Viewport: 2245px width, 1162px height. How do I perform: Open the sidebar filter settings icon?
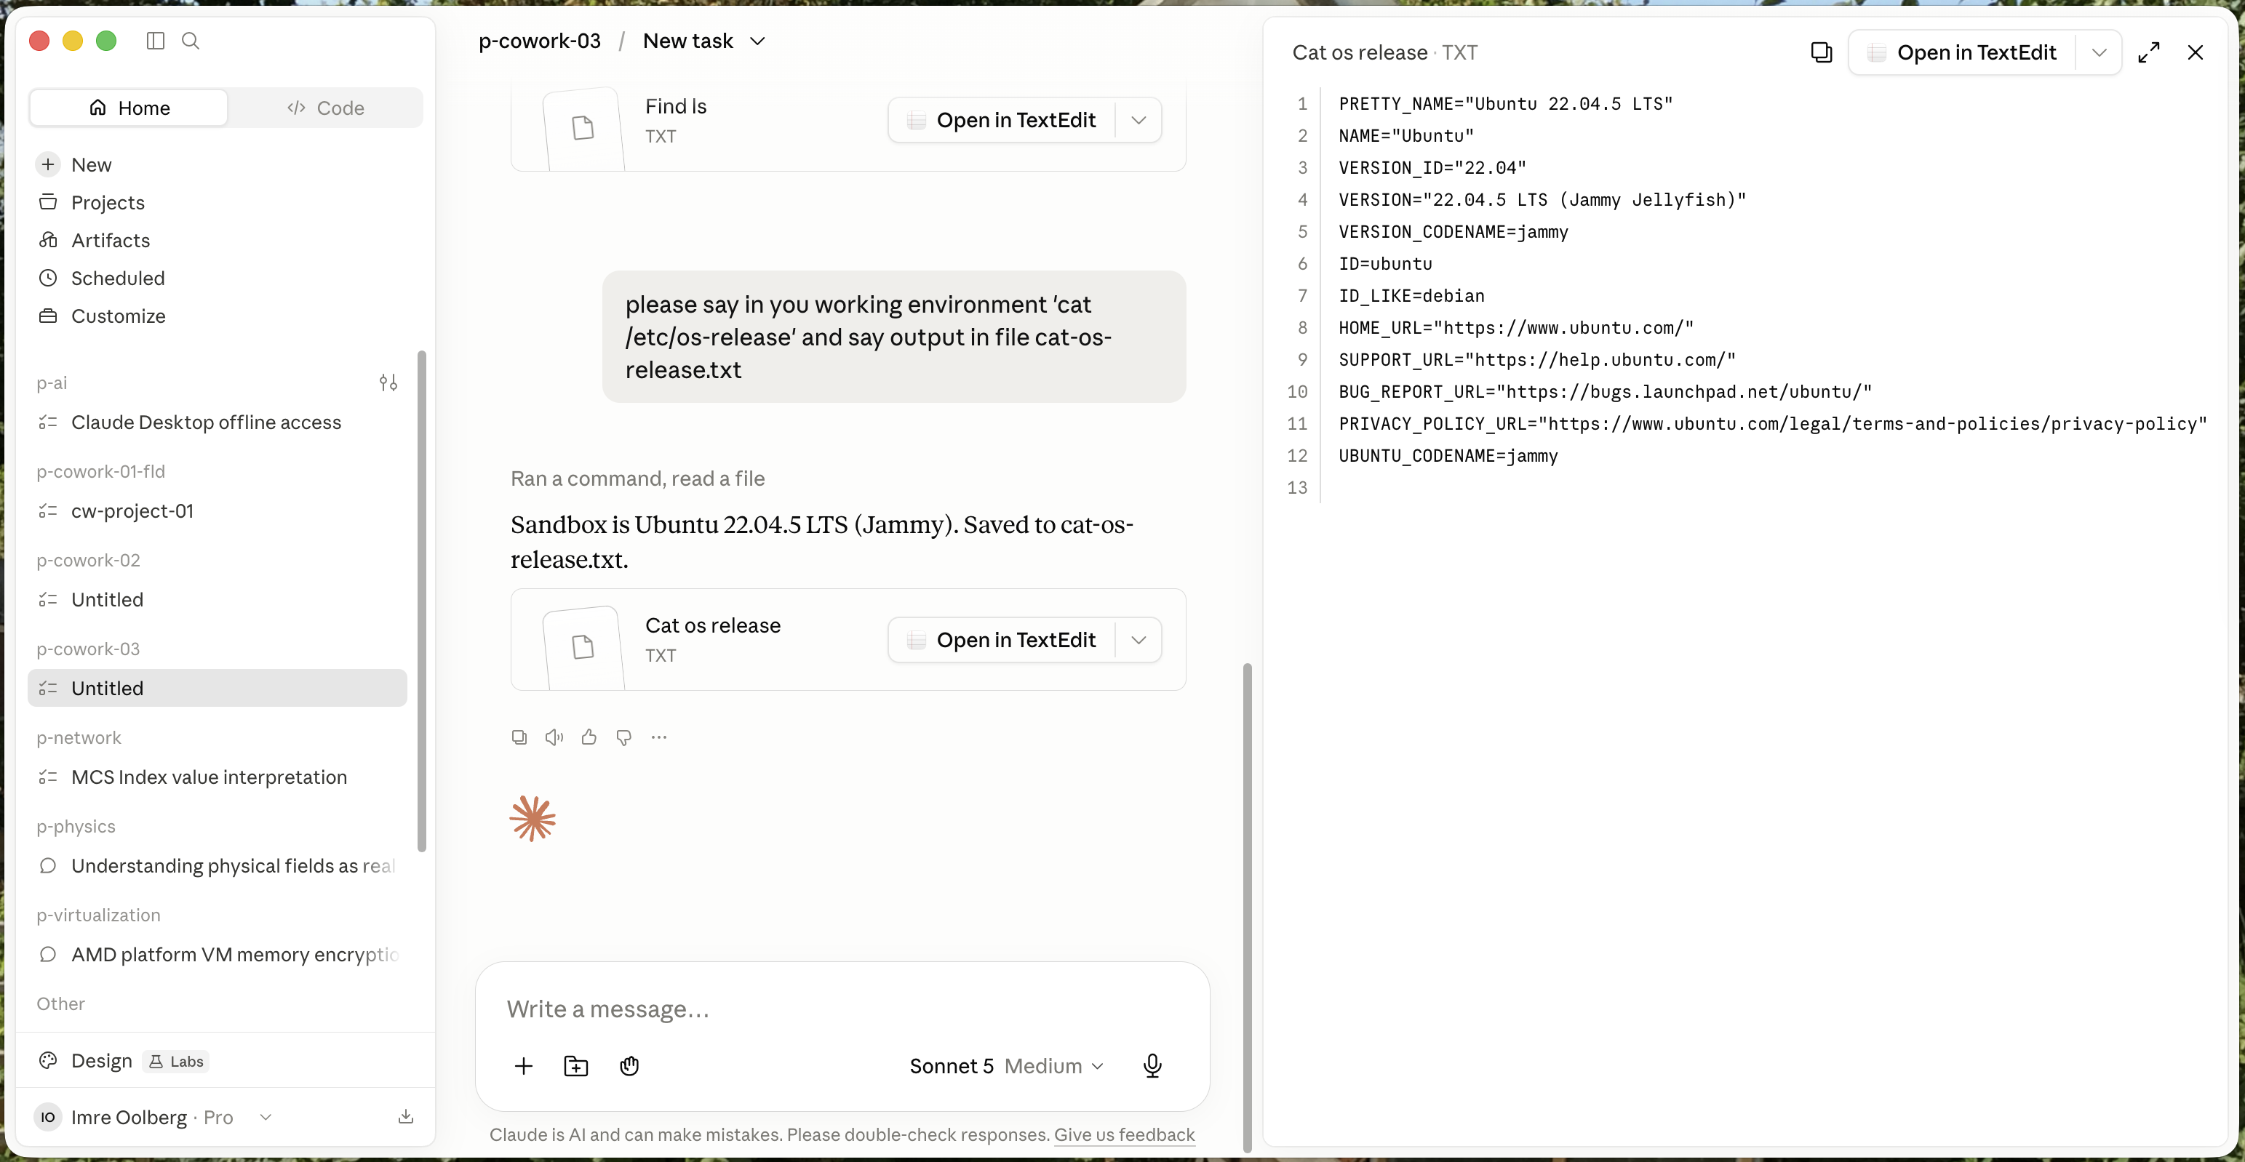[x=388, y=382]
